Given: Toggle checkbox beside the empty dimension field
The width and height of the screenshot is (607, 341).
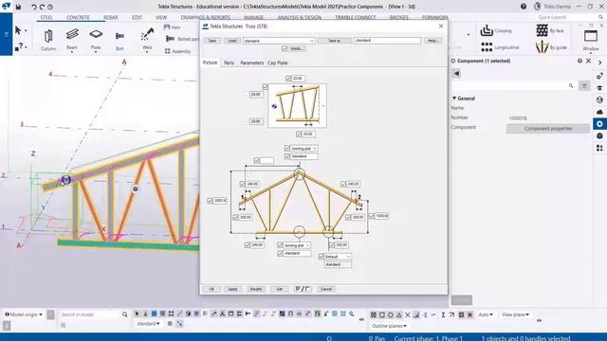Looking at the screenshot, I should click(x=257, y=160).
